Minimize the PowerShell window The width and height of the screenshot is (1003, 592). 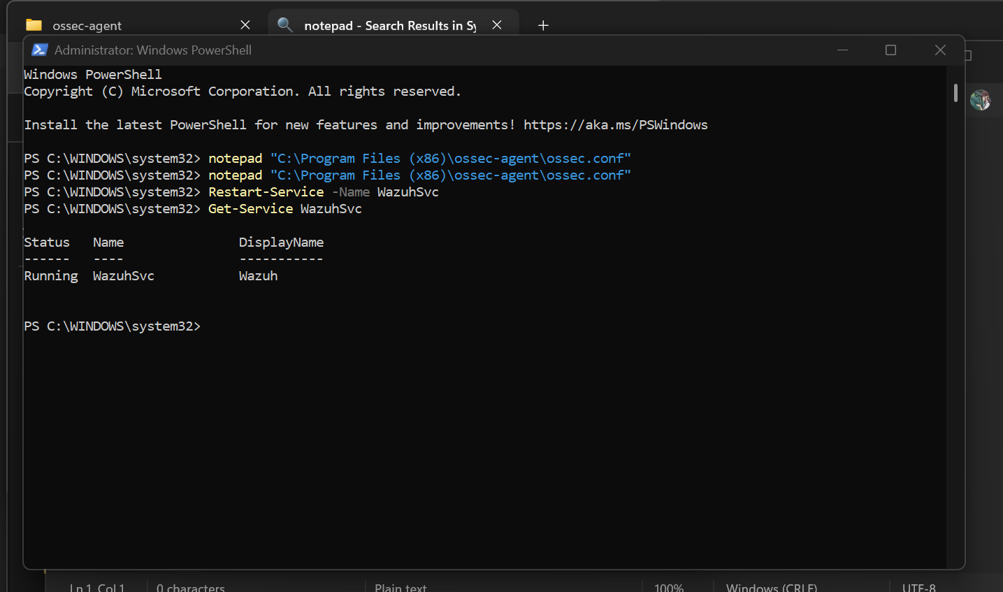[x=842, y=50]
